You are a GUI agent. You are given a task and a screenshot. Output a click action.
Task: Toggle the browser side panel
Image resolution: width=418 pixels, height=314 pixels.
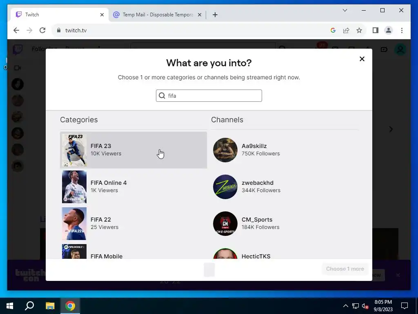(376, 30)
